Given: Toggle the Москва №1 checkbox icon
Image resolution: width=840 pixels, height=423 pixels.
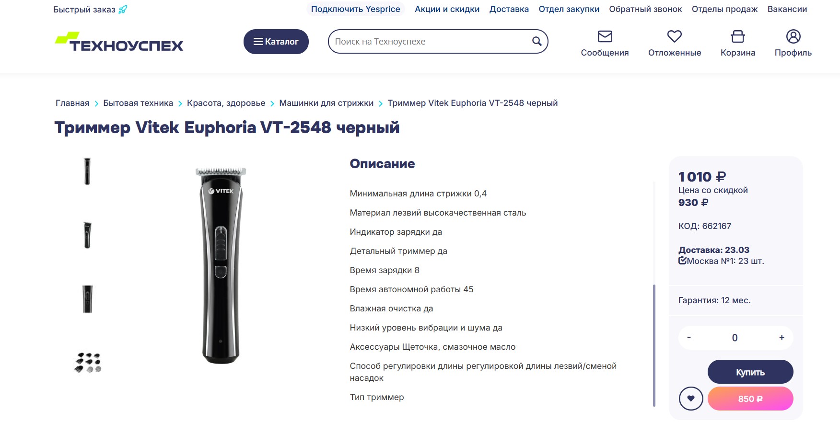Looking at the screenshot, I should click(x=682, y=261).
